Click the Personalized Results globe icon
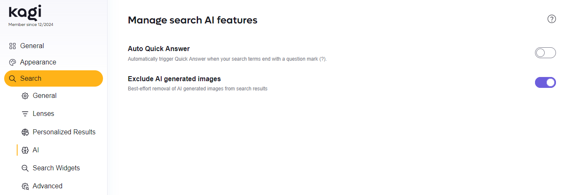566x195 pixels. pos(25,132)
